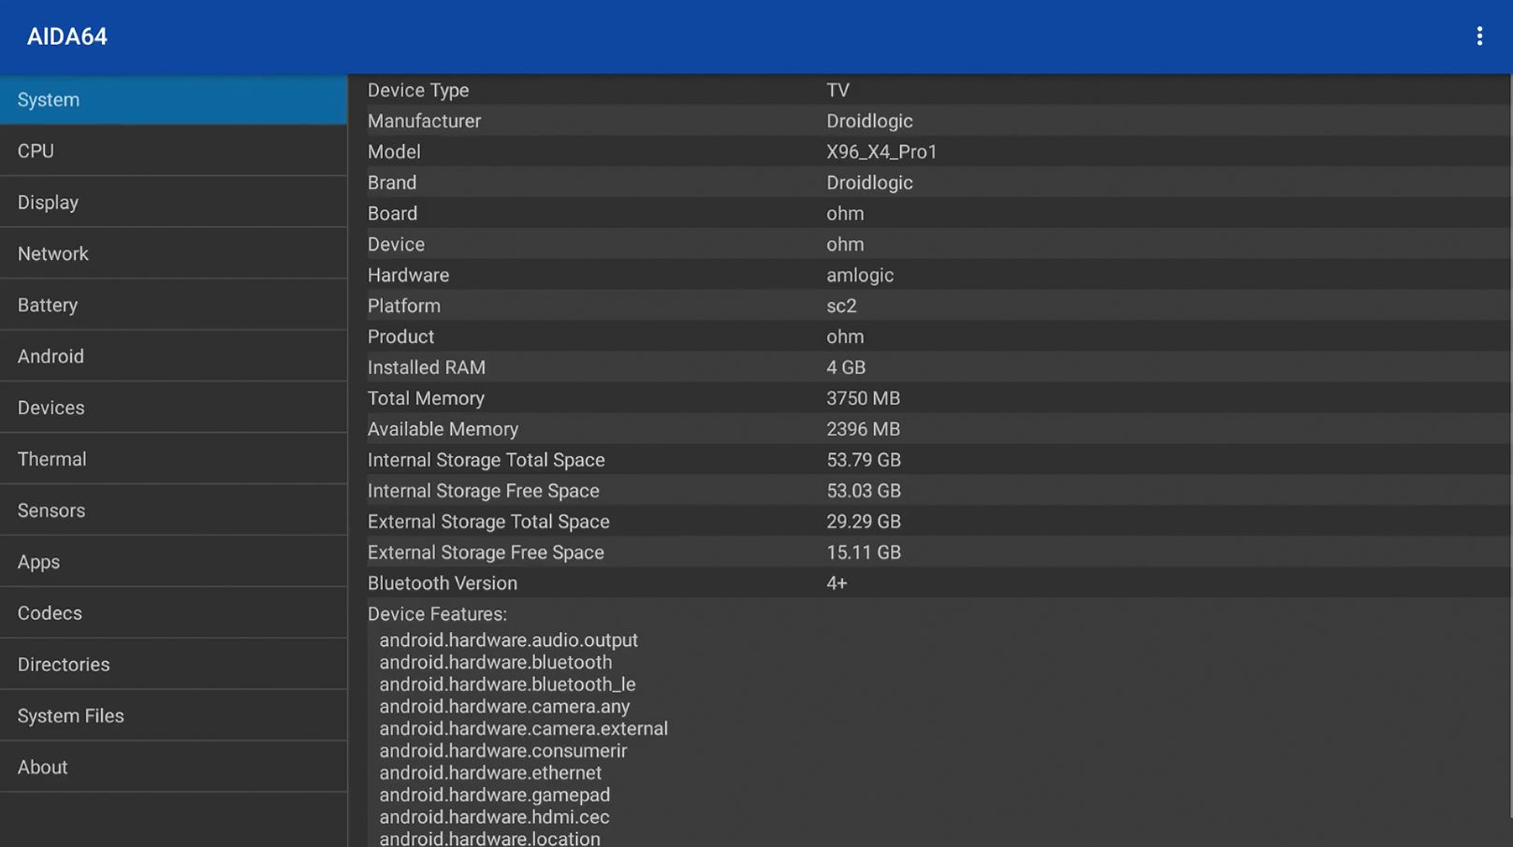This screenshot has height=847, width=1513.
Task: Select the Brand row label
Action: click(x=392, y=182)
